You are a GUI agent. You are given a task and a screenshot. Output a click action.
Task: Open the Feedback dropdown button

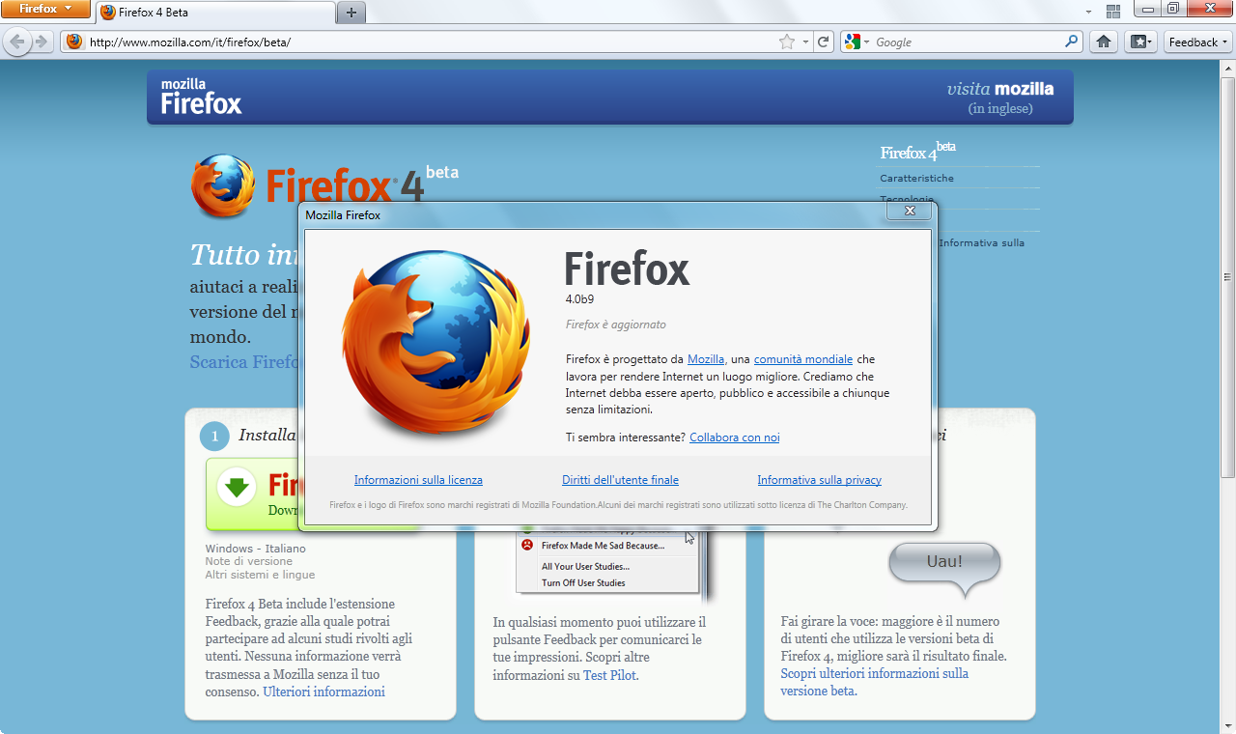[1198, 42]
